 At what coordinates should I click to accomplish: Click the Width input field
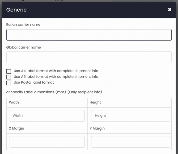click(47, 116)
